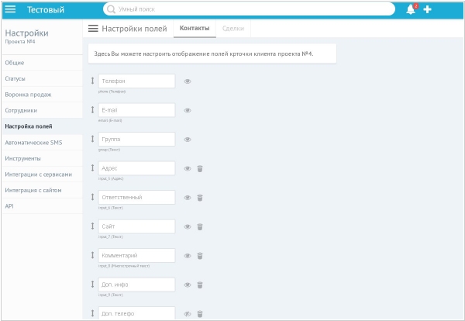
Task: Open notifications bell with badge
Action: (x=411, y=9)
